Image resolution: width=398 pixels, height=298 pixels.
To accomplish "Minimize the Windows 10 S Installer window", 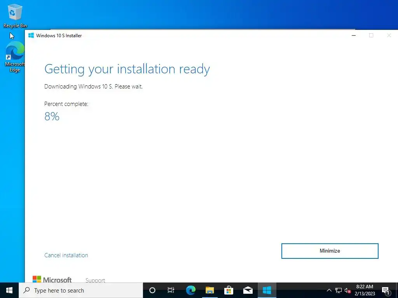I will point(354,35).
